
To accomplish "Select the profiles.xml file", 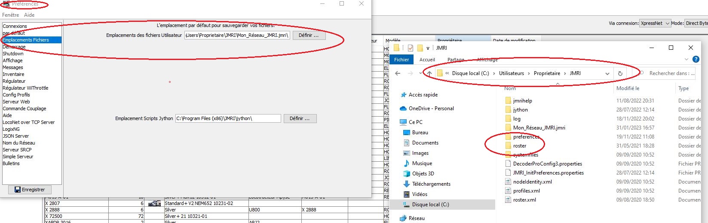I will (526, 191).
